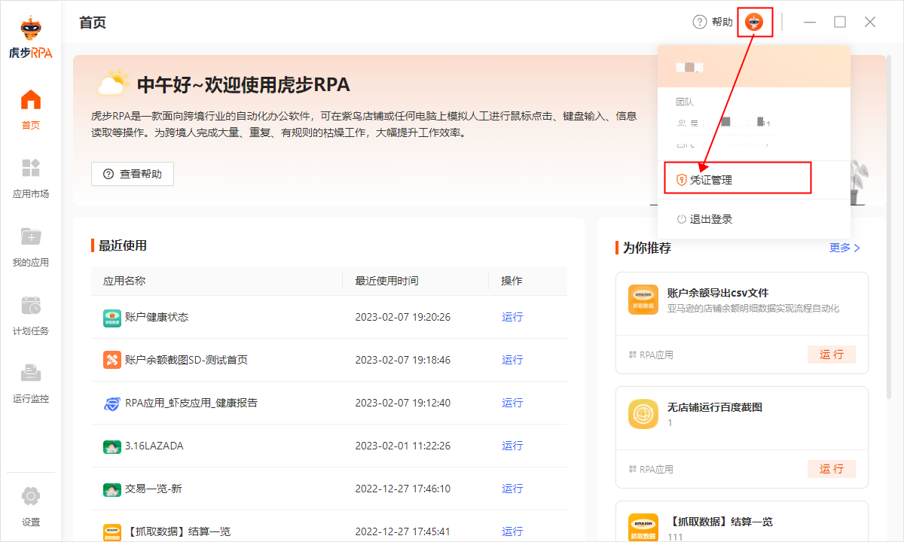Click the sun and cloud weather icon
This screenshot has width=904, height=542.
[x=112, y=83]
